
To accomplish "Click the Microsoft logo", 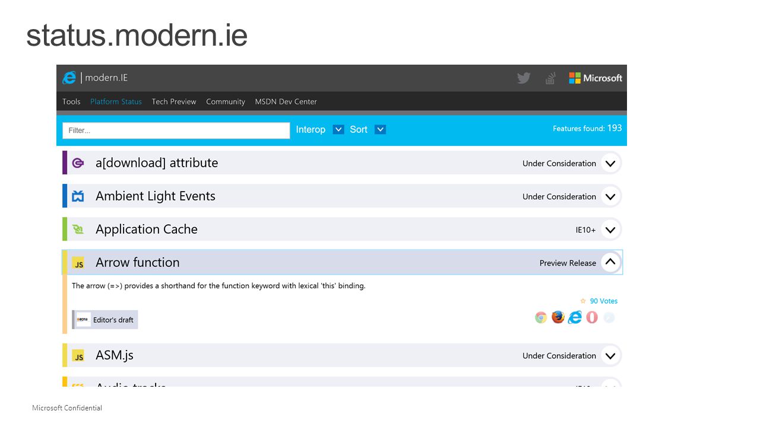I will pyautogui.click(x=596, y=78).
